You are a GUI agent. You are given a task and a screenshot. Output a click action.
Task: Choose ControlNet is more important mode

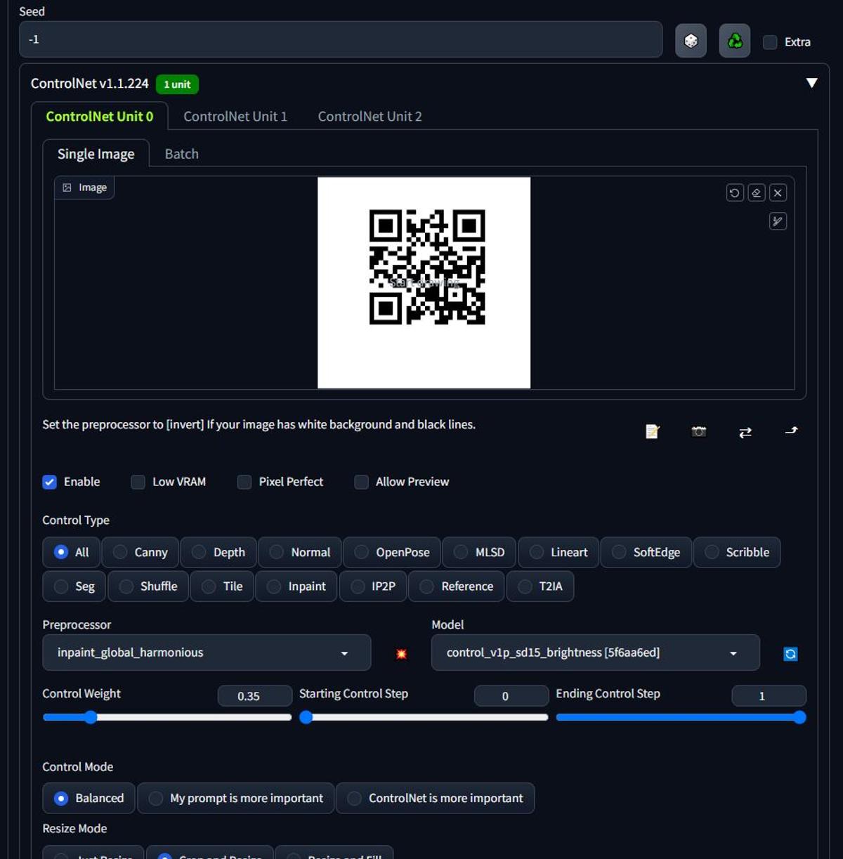435,798
